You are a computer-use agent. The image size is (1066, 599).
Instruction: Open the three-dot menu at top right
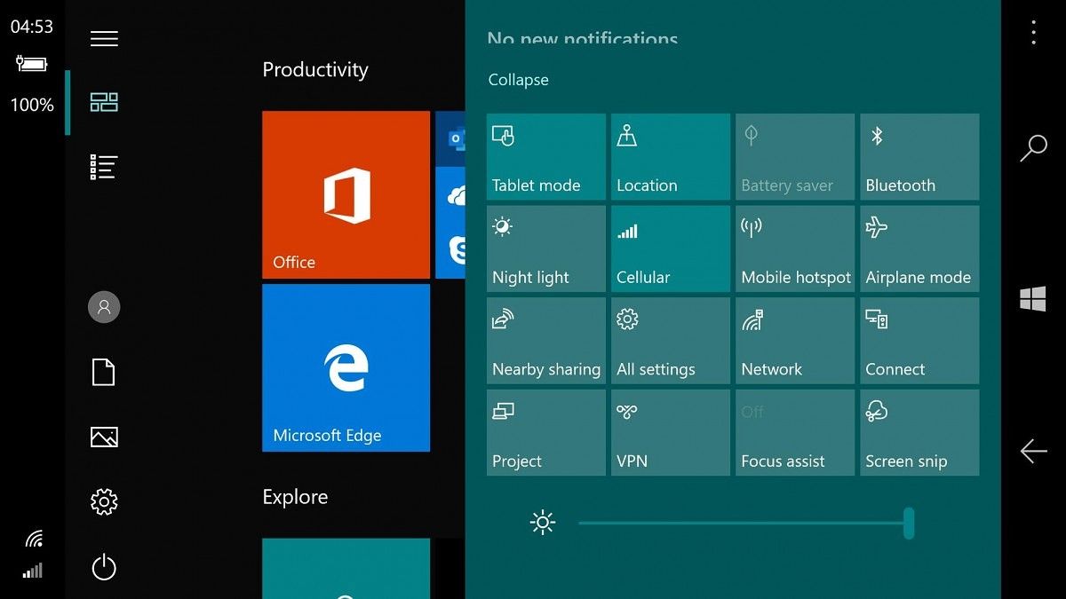[x=1033, y=31]
